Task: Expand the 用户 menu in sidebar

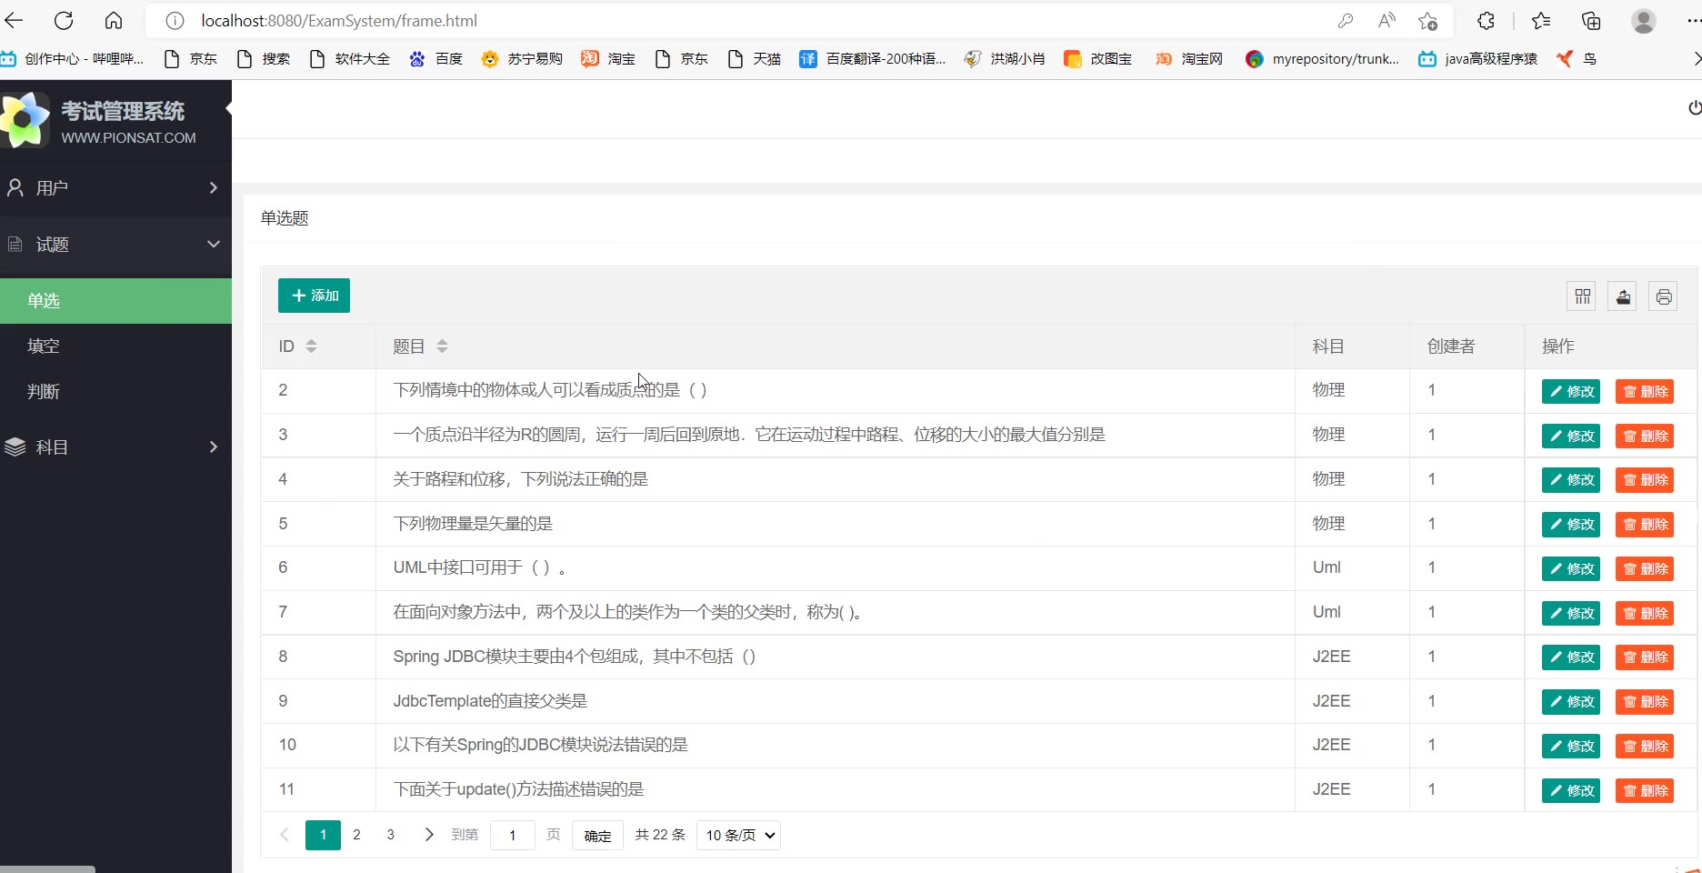Action: tap(115, 188)
